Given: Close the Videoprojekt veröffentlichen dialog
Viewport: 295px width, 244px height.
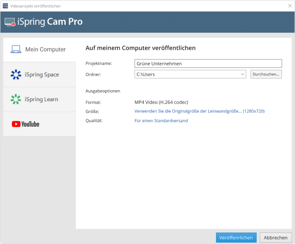Looking at the screenshot, I should click(x=290, y=6).
